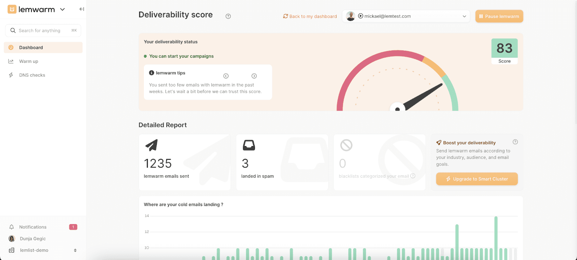Show the next lemwarm tip
577x260 pixels.
[x=254, y=76]
